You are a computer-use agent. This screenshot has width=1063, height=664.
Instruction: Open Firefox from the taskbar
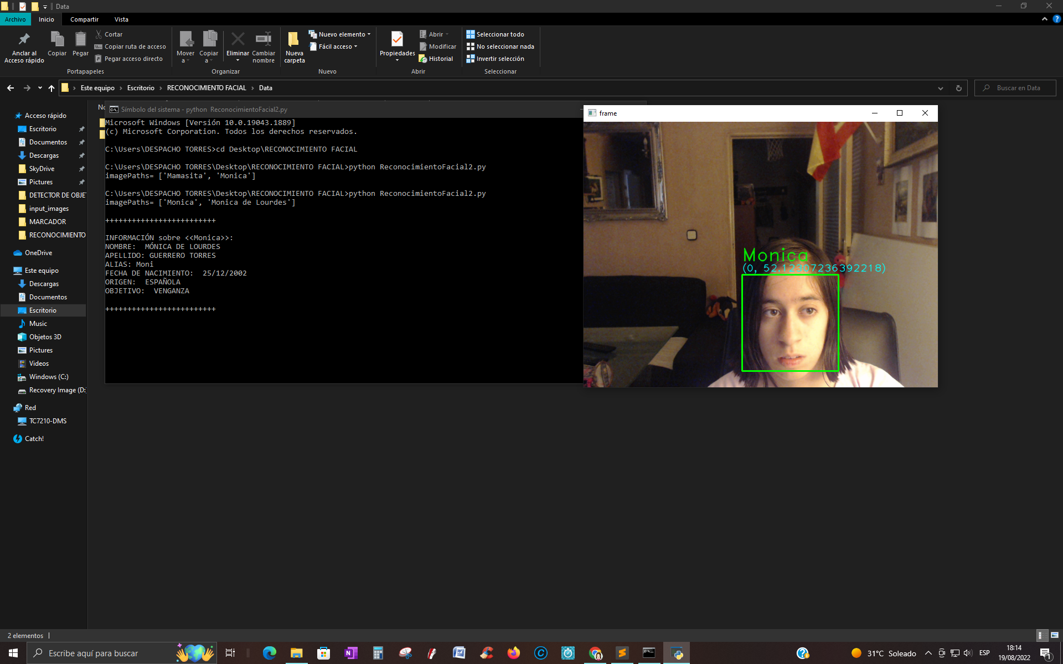pyautogui.click(x=513, y=653)
